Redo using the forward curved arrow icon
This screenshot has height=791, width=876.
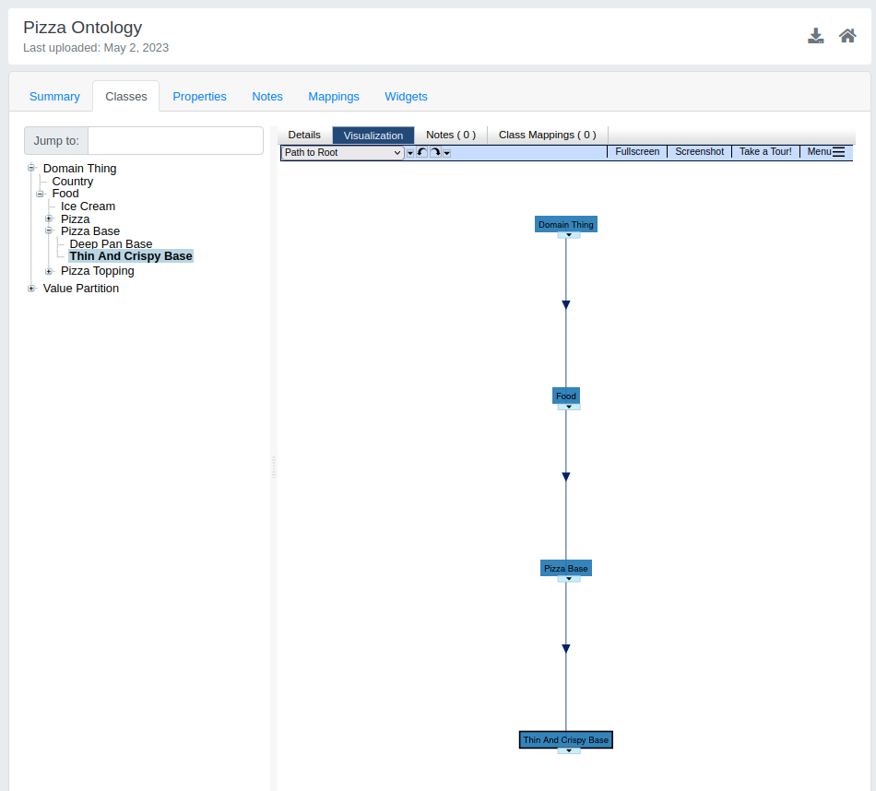click(x=435, y=152)
